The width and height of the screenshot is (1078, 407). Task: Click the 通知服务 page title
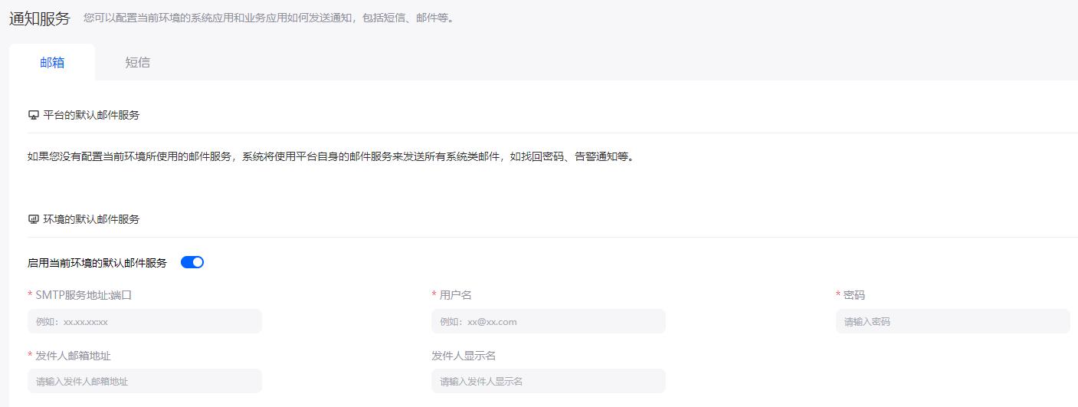coord(40,18)
